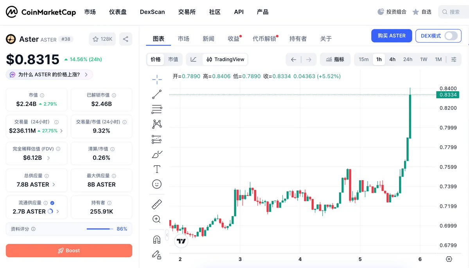Image resolution: width=469 pixels, height=268 pixels.
Task: Toggle DEX mode switch
Action: [x=451, y=36]
